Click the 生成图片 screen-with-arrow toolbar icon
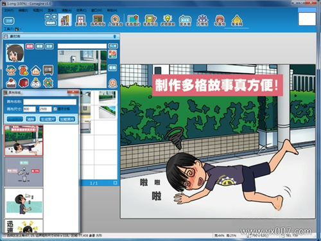321x241 pixels. 133,20
